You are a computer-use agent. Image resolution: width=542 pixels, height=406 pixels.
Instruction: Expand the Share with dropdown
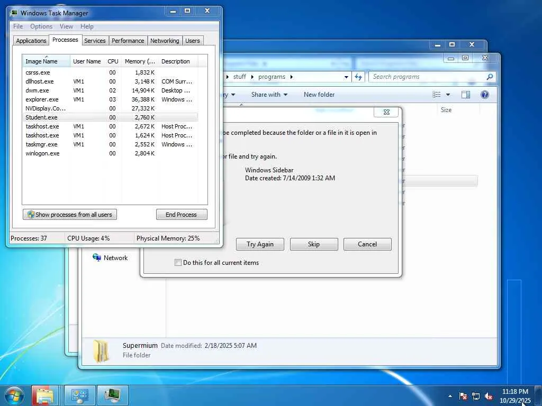(269, 95)
